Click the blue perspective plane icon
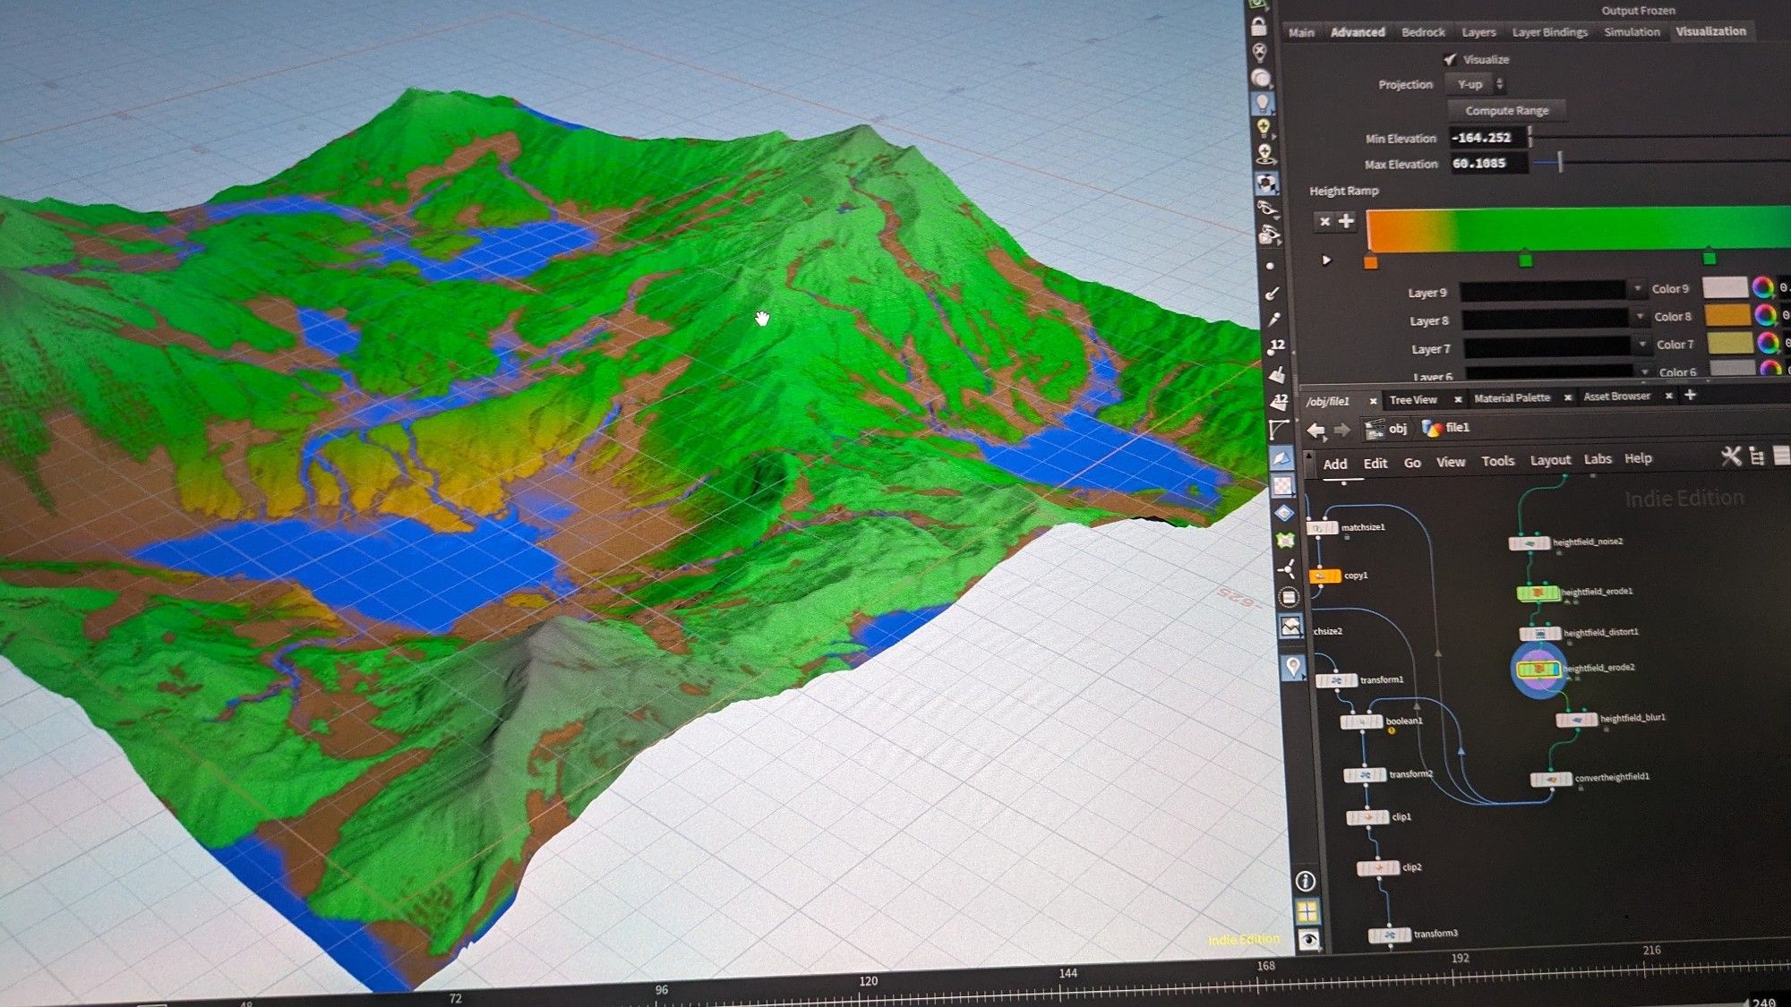Screen dimensions: 1791x1007 (1281, 458)
